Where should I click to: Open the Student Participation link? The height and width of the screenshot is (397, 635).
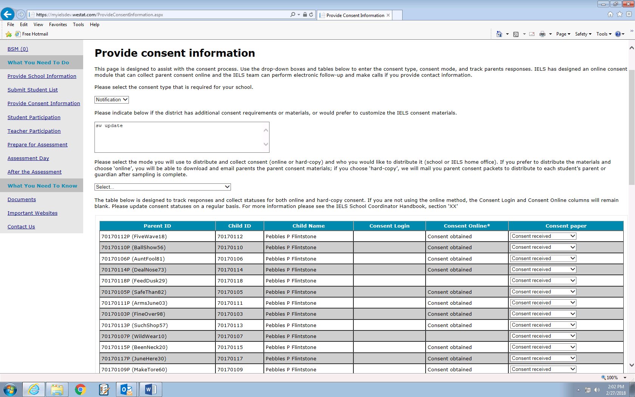[34, 118]
